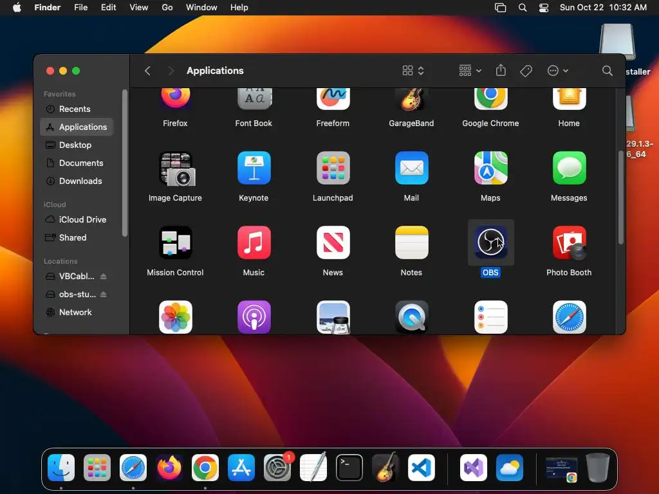This screenshot has width=659, height=494.
Task: Open Terminal from the Dock
Action: (x=349, y=468)
